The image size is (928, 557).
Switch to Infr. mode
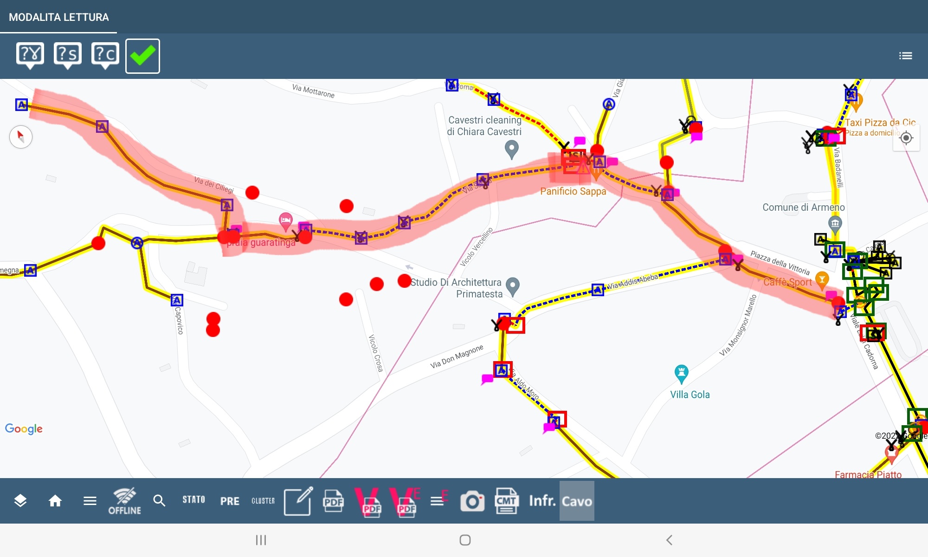542,501
